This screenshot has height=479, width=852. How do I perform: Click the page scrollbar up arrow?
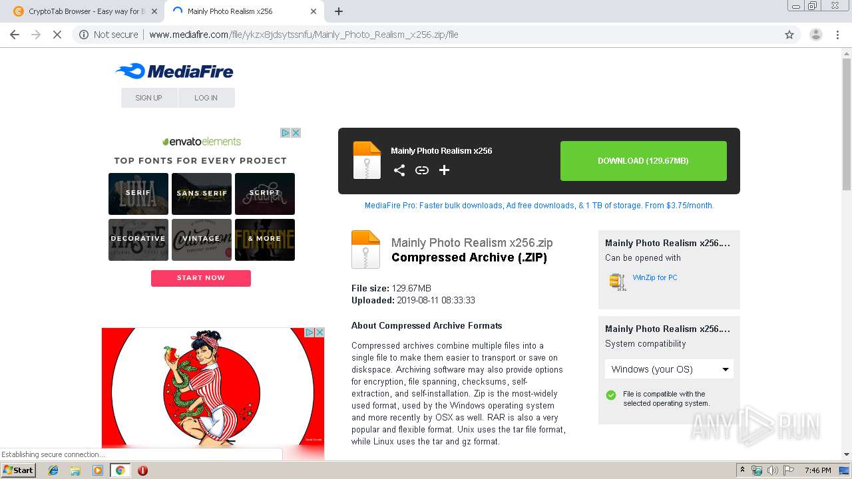pos(847,53)
